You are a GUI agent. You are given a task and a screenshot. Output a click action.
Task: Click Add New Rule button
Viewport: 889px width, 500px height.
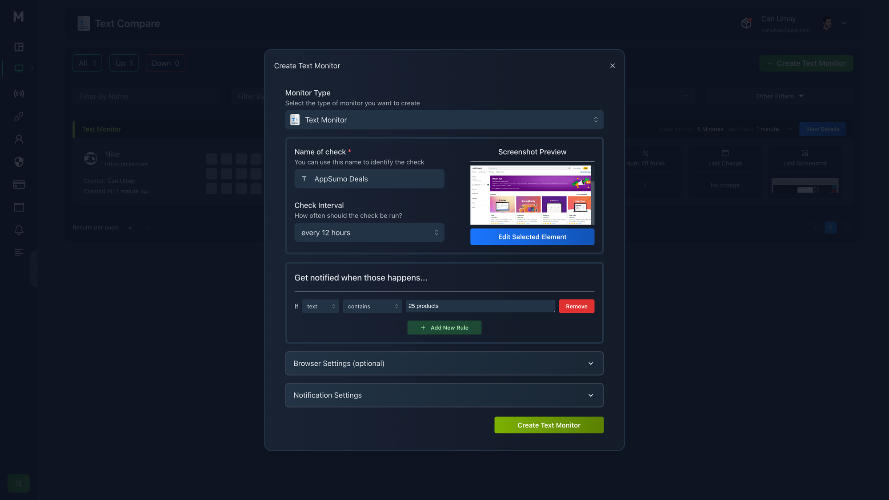[x=444, y=327]
